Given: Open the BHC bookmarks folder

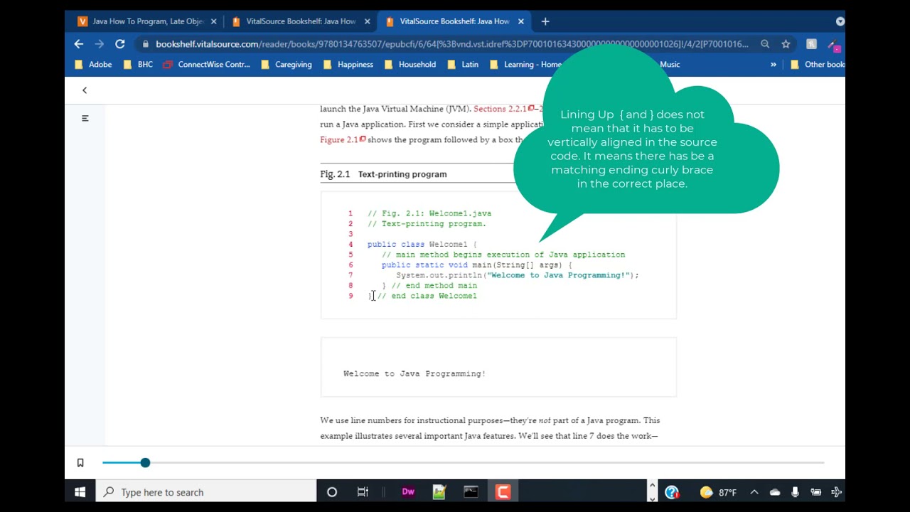Looking at the screenshot, I should (x=138, y=65).
